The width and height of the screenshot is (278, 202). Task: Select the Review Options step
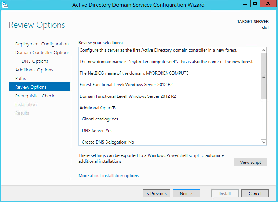click(x=31, y=87)
